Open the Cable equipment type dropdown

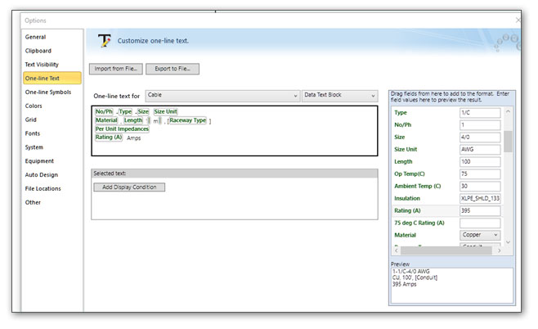point(222,96)
